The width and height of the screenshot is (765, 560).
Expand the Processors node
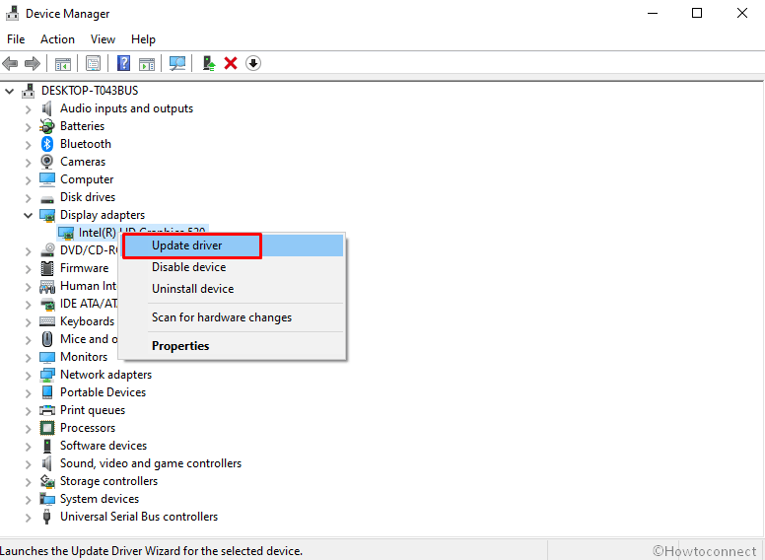[29, 429]
